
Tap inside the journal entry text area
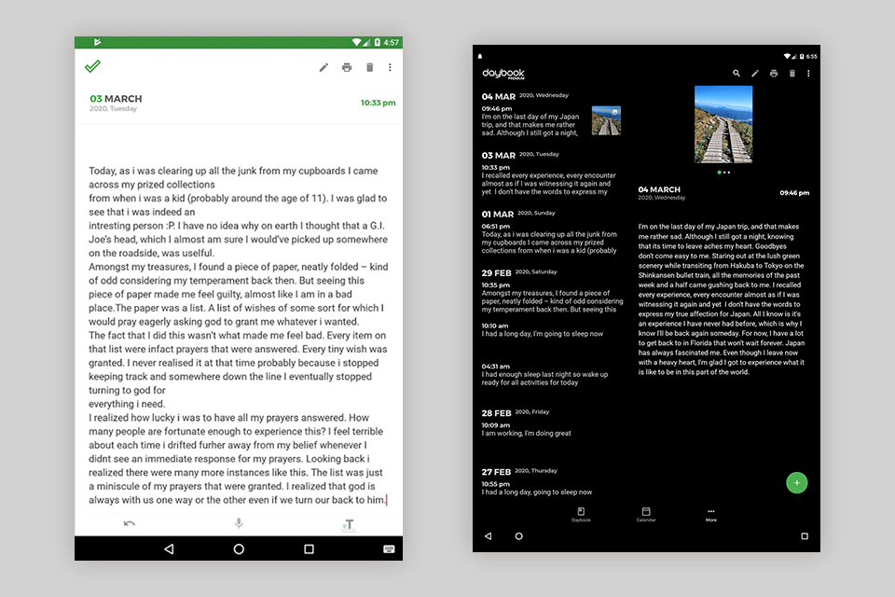click(238, 335)
